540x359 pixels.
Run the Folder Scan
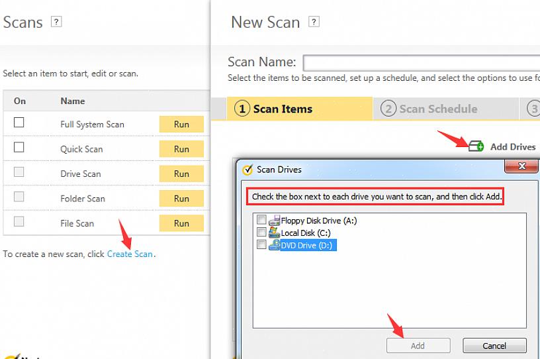click(x=181, y=198)
